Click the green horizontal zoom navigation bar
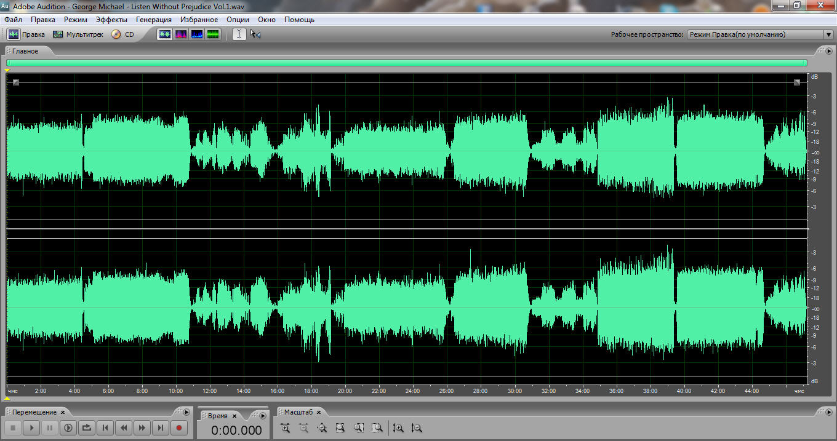Image resolution: width=837 pixels, height=441 pixels. (407, 63)
